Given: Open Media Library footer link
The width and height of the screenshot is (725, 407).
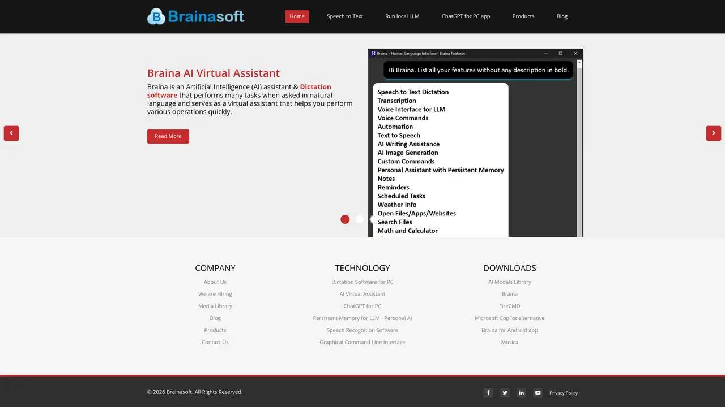Looking at the screenshot, I should (215, 306).
